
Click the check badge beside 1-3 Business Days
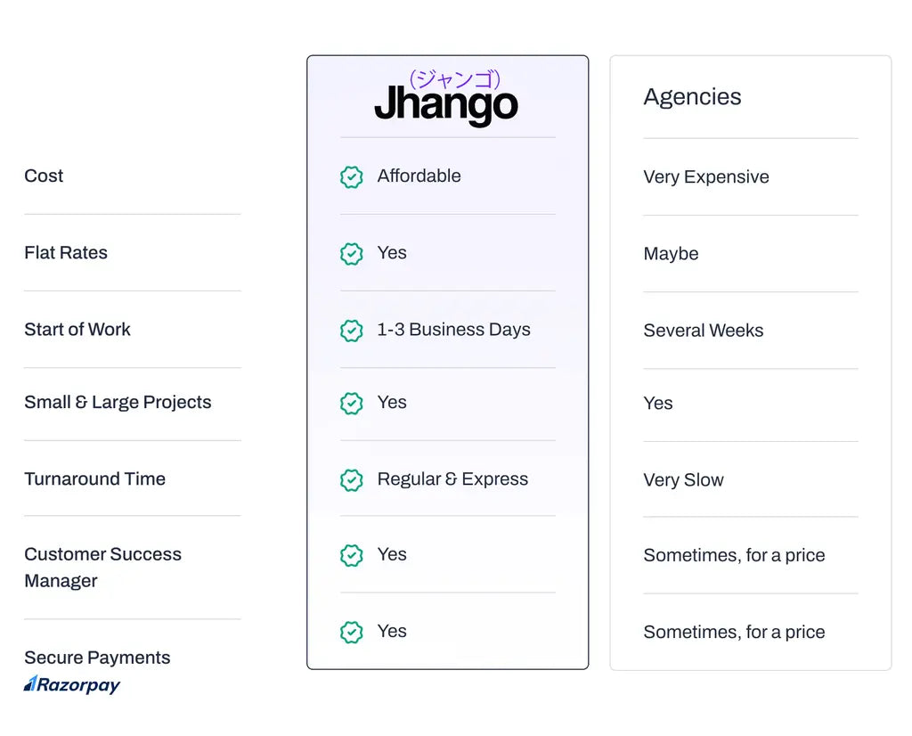coord(351,331)
